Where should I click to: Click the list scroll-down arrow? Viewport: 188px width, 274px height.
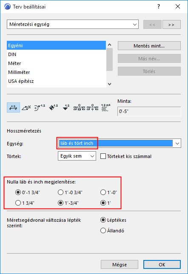[x=110, y=84]
